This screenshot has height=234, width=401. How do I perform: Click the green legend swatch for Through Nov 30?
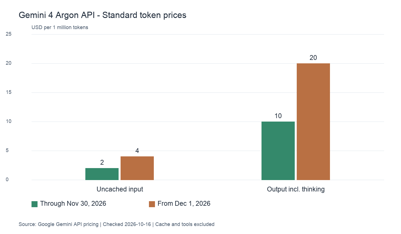[x=34, y=204]
